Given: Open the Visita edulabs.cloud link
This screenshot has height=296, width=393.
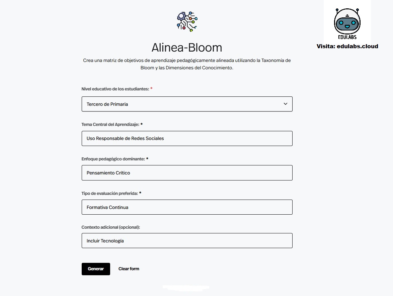Looking at the screenshot, I should pos(347,46).
